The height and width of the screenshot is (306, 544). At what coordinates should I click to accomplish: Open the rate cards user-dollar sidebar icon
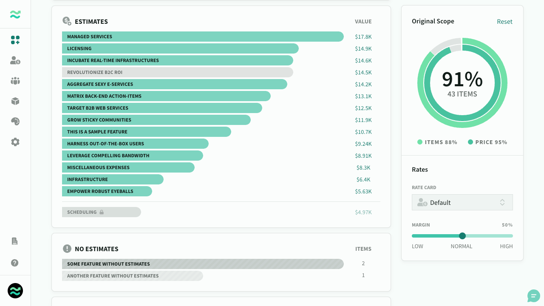15,60
